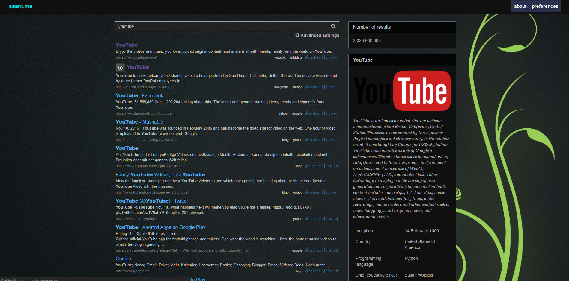Open the preferences page

(545, 6)
